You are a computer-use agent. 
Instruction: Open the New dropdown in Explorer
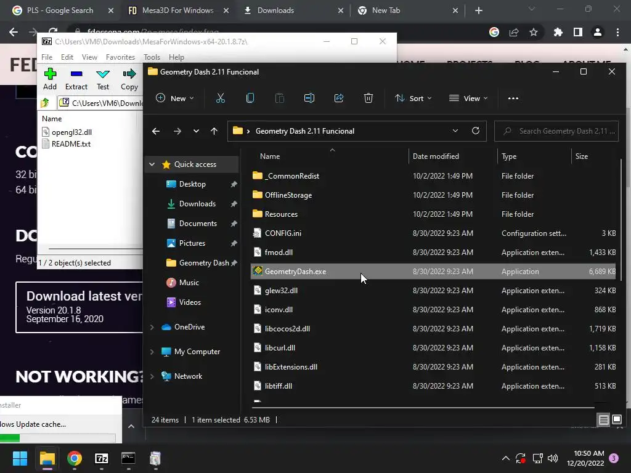point(175,98)
